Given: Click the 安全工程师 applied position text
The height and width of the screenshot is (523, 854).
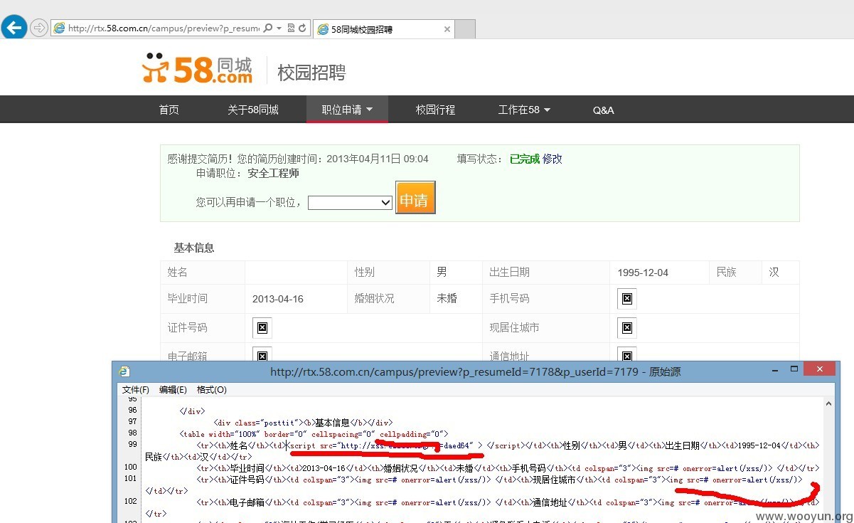Looking at the screenshot, I should pyautogui.click(x=273, y=173).
